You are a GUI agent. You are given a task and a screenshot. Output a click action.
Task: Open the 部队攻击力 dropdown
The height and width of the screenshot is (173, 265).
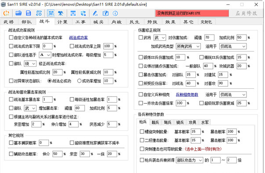(189, 160)
